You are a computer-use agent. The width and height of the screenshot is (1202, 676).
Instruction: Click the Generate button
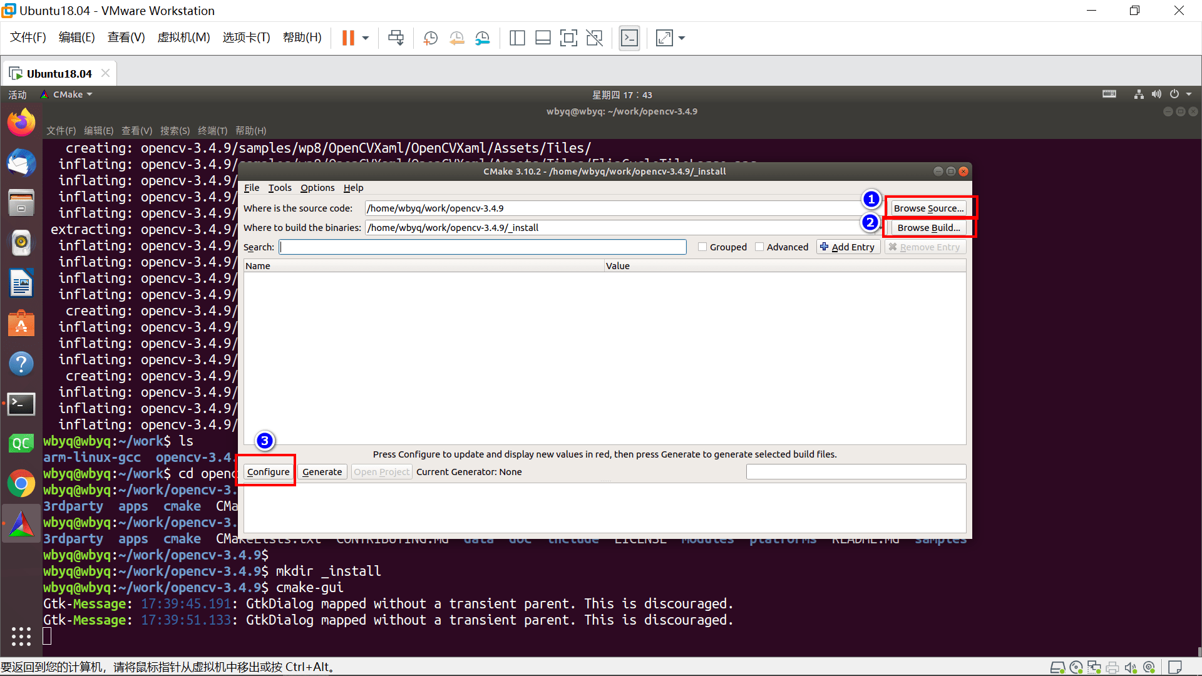pos(322,472)
